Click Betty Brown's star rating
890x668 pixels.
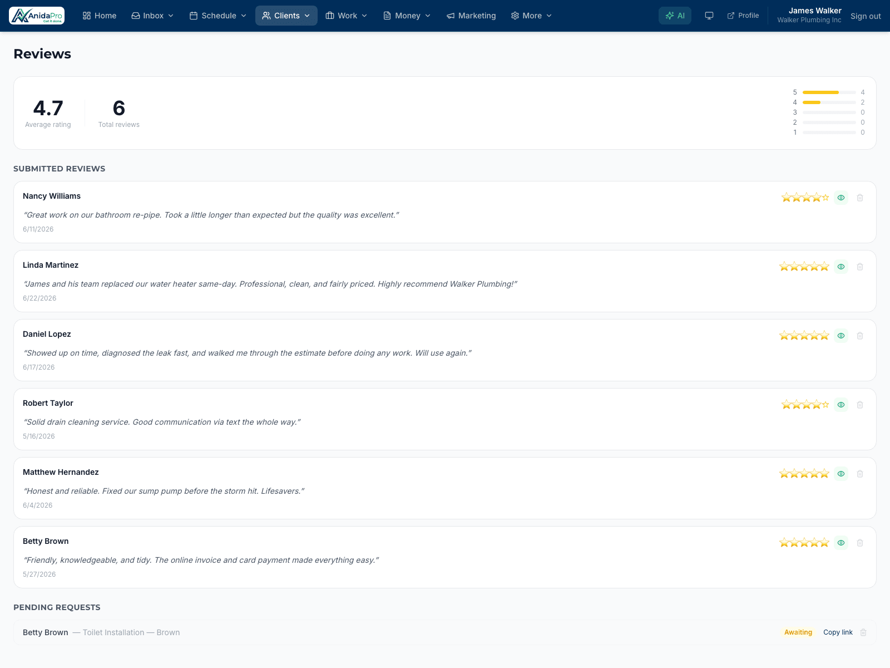804,543
